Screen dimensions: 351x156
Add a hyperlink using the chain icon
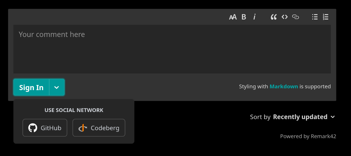[296, 17]
